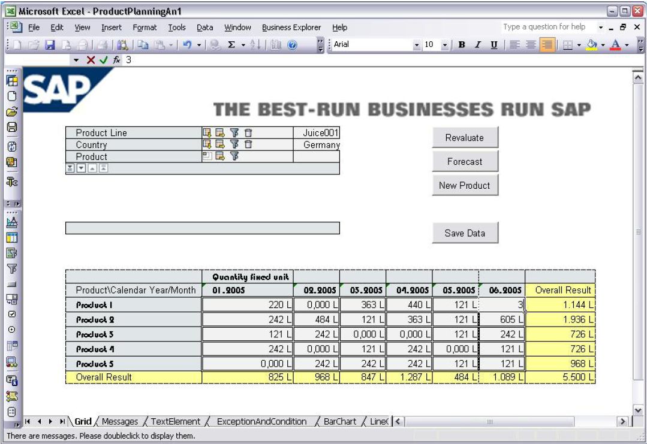
Task: Cancel the cell entry with the red X
Action: click(91, 60)
